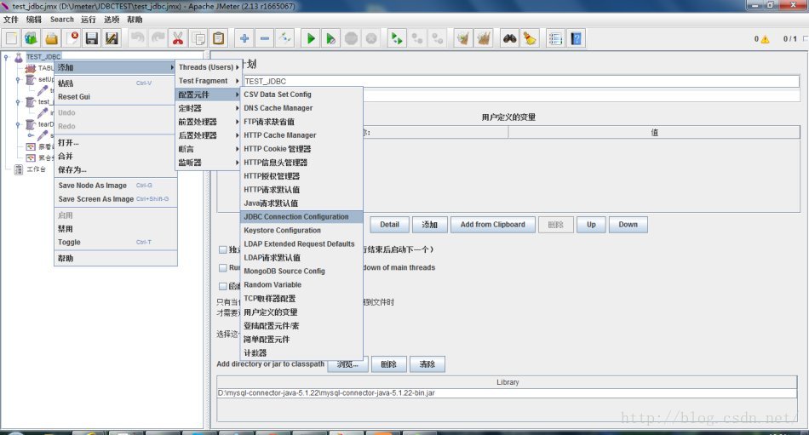Image resolution: width=809 pixels, height=435 pixels.
Task: Click the Collapse All minus icon
Action: (265, 38)
